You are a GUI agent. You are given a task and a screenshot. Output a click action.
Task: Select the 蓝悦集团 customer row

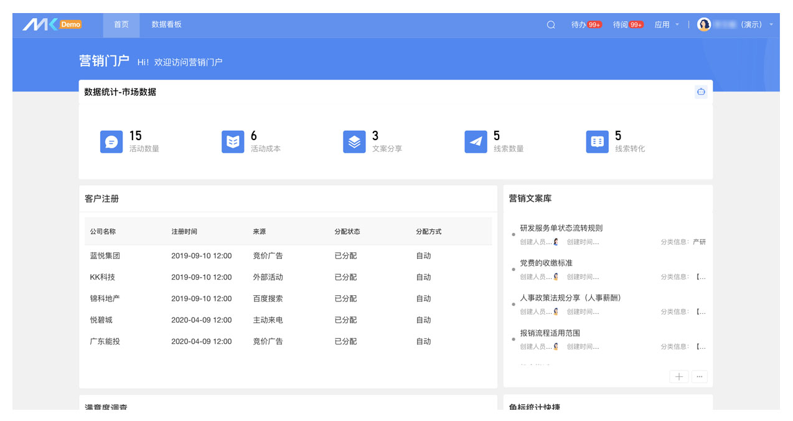[x=105, y=256]
